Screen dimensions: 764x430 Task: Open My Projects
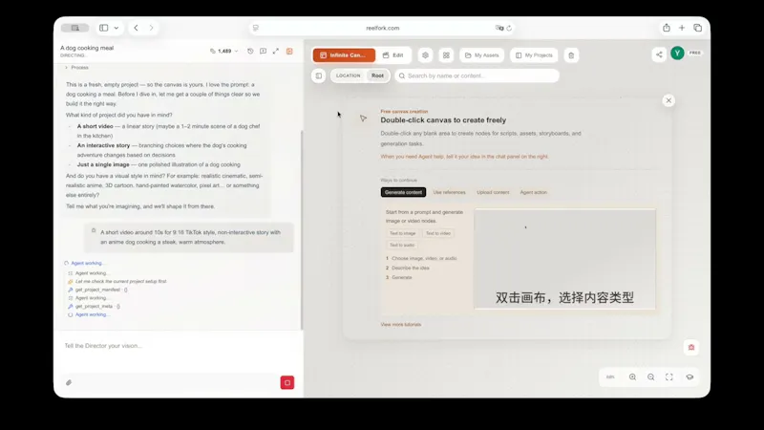(x=534, y=55)
